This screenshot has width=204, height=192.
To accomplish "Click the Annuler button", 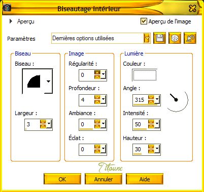I will 104,179.
